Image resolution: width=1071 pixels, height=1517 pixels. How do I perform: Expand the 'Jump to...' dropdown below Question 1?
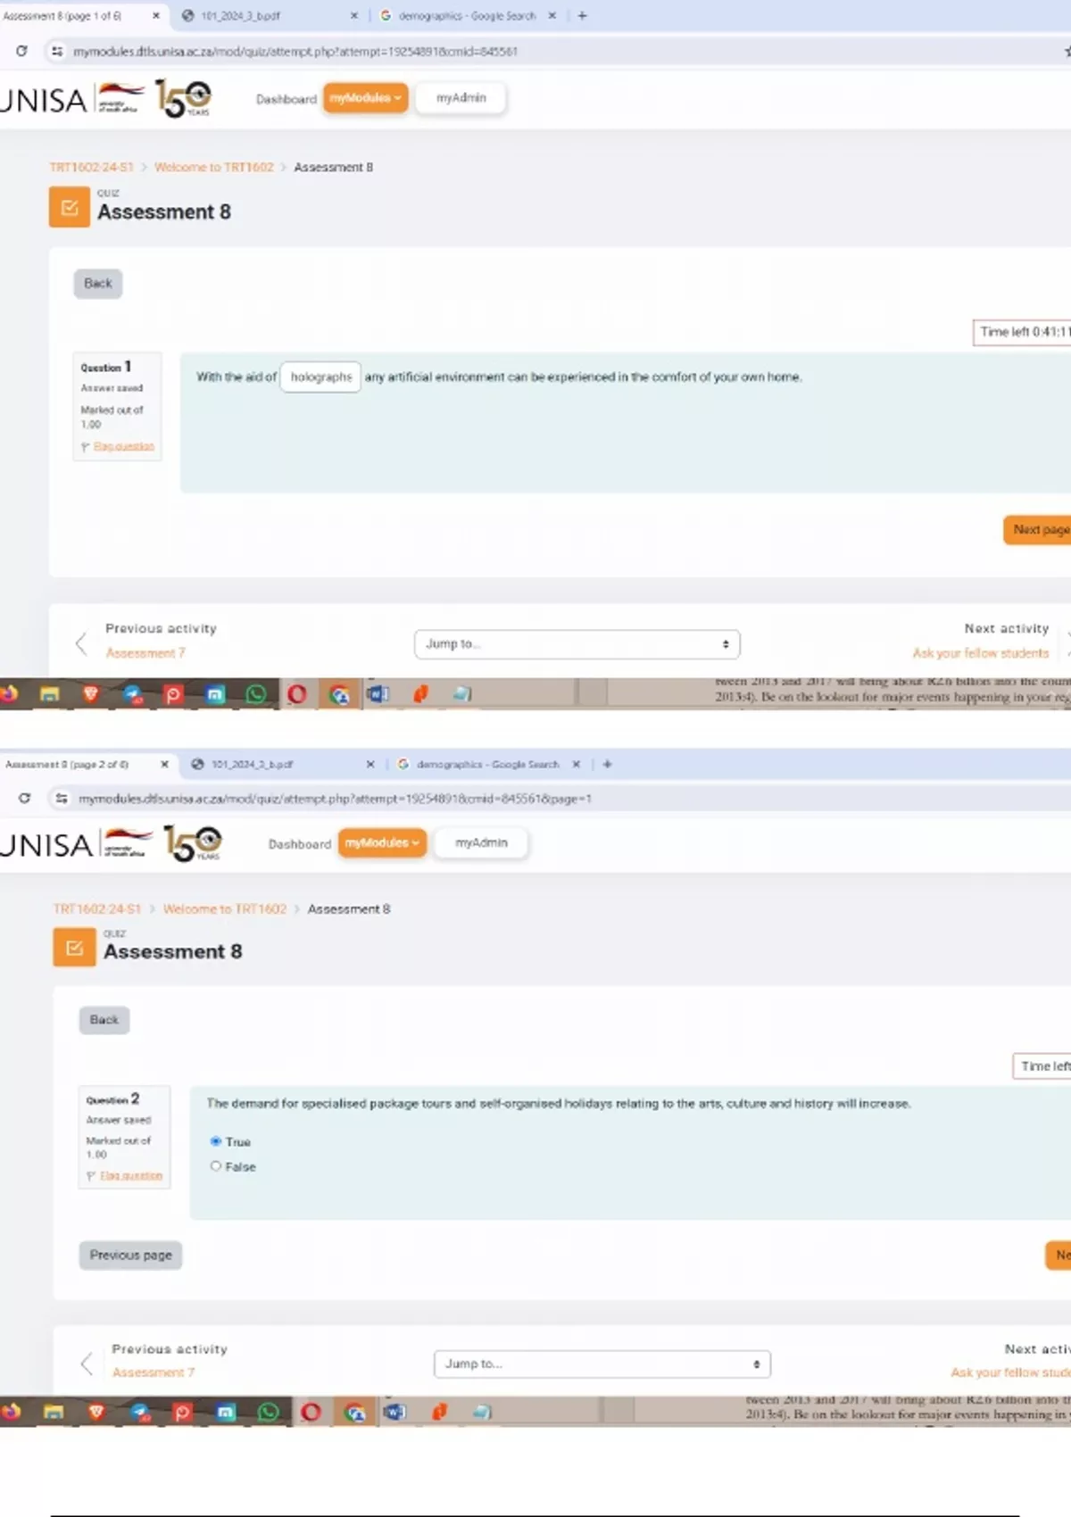pos(577,644)
